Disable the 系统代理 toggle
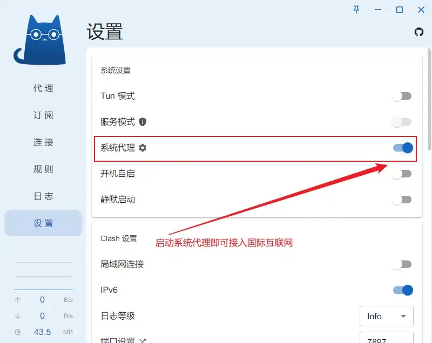Viewport: 432px width, 343px height. click(402, 148)
